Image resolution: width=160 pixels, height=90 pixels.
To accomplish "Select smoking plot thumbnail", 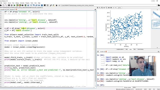I will click(x=156, y=24).
